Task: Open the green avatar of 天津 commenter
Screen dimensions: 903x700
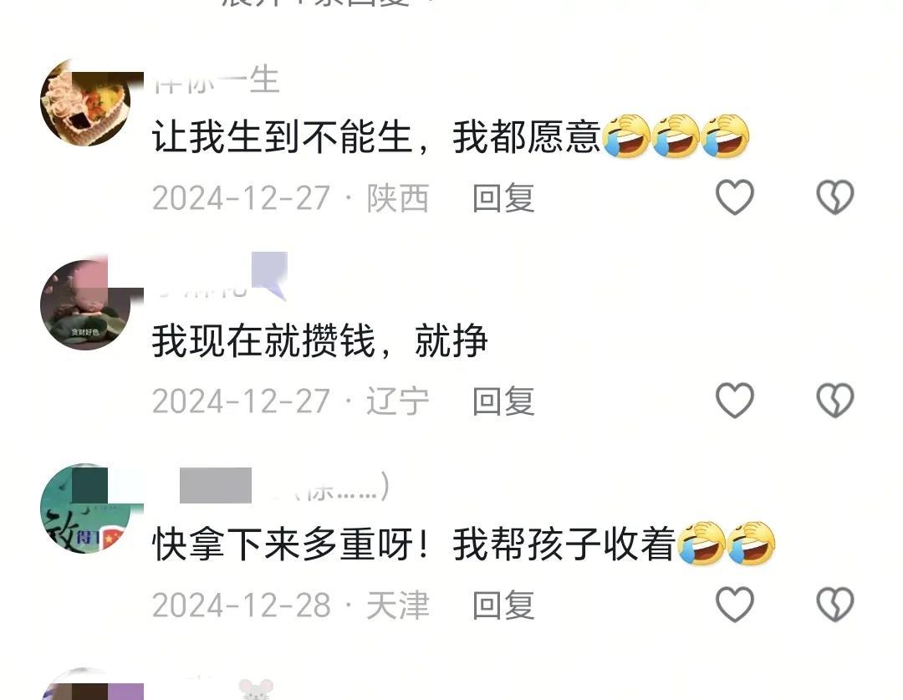Action: 86,508
